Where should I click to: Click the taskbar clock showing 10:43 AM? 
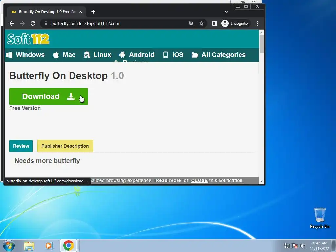click(x=319, y=246)
